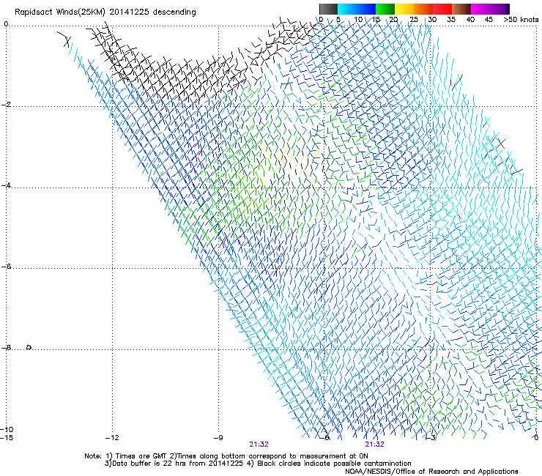Click the longitude axis label '-12'
The image size is (542, 476).
coord(112,438)
